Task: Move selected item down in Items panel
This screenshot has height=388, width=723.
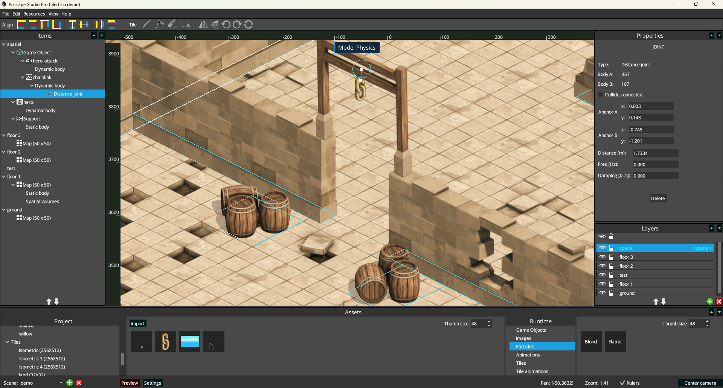Action: tap(56, 302)
